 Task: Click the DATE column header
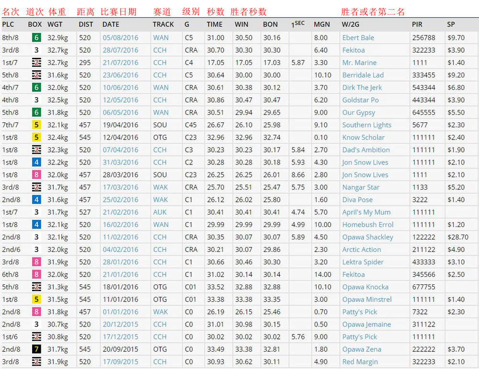tap(111, 24)
